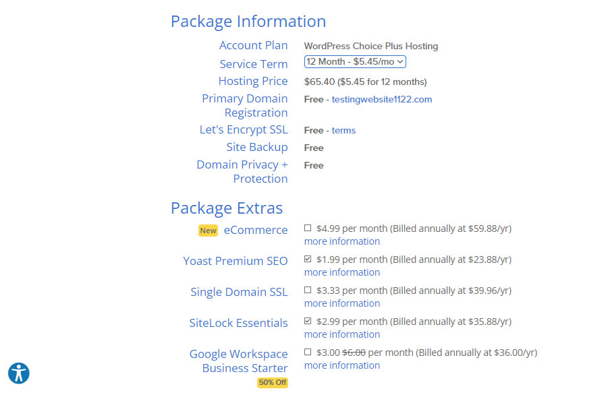Image resolution: width=608 pixels, height=393 pixels.
Task: Open more information for Single Domain SSL
Action: [x=341, y=303]
